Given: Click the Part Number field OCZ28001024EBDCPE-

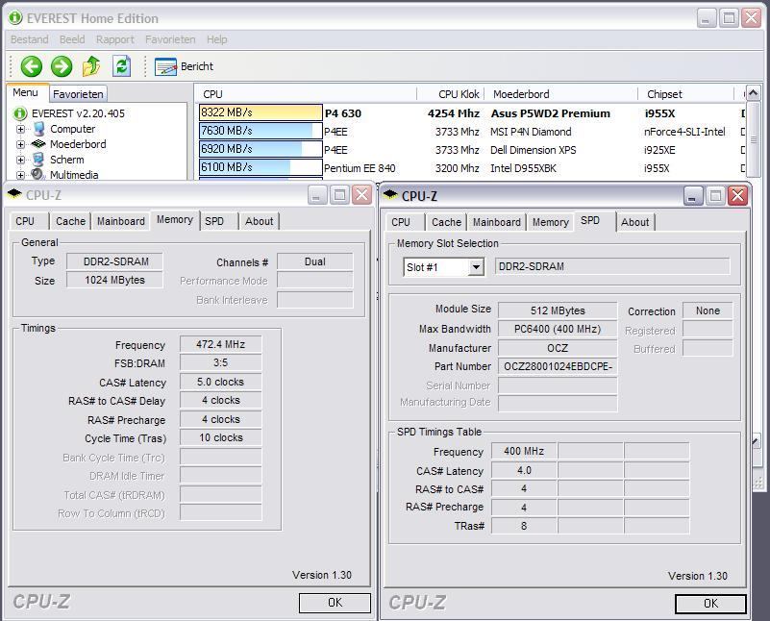Looking at the screenshot, I should click(x=558, y=366).
